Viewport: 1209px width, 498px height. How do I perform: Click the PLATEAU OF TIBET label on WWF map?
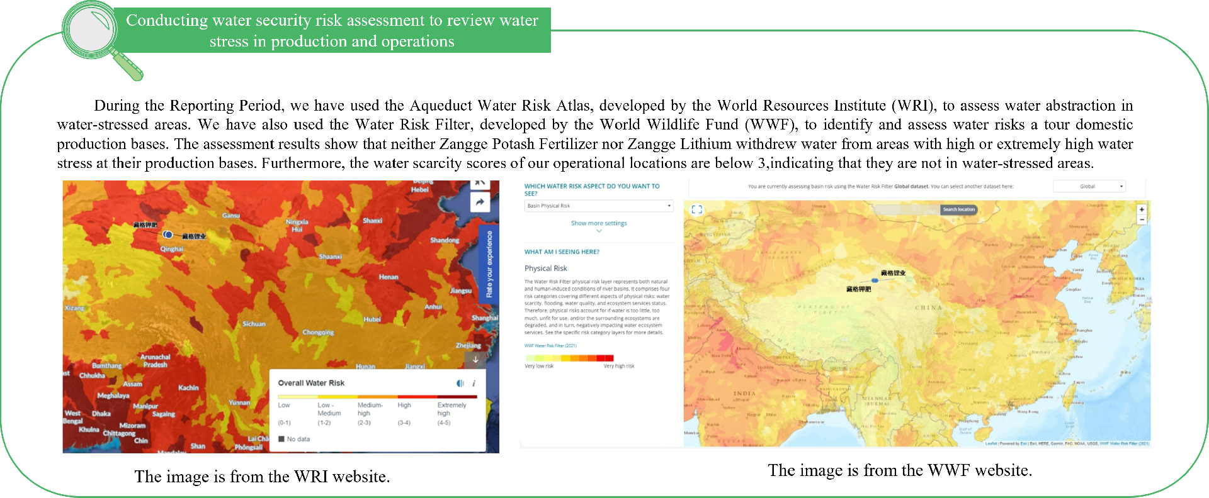pyautogui.click(x=824, y=309)
